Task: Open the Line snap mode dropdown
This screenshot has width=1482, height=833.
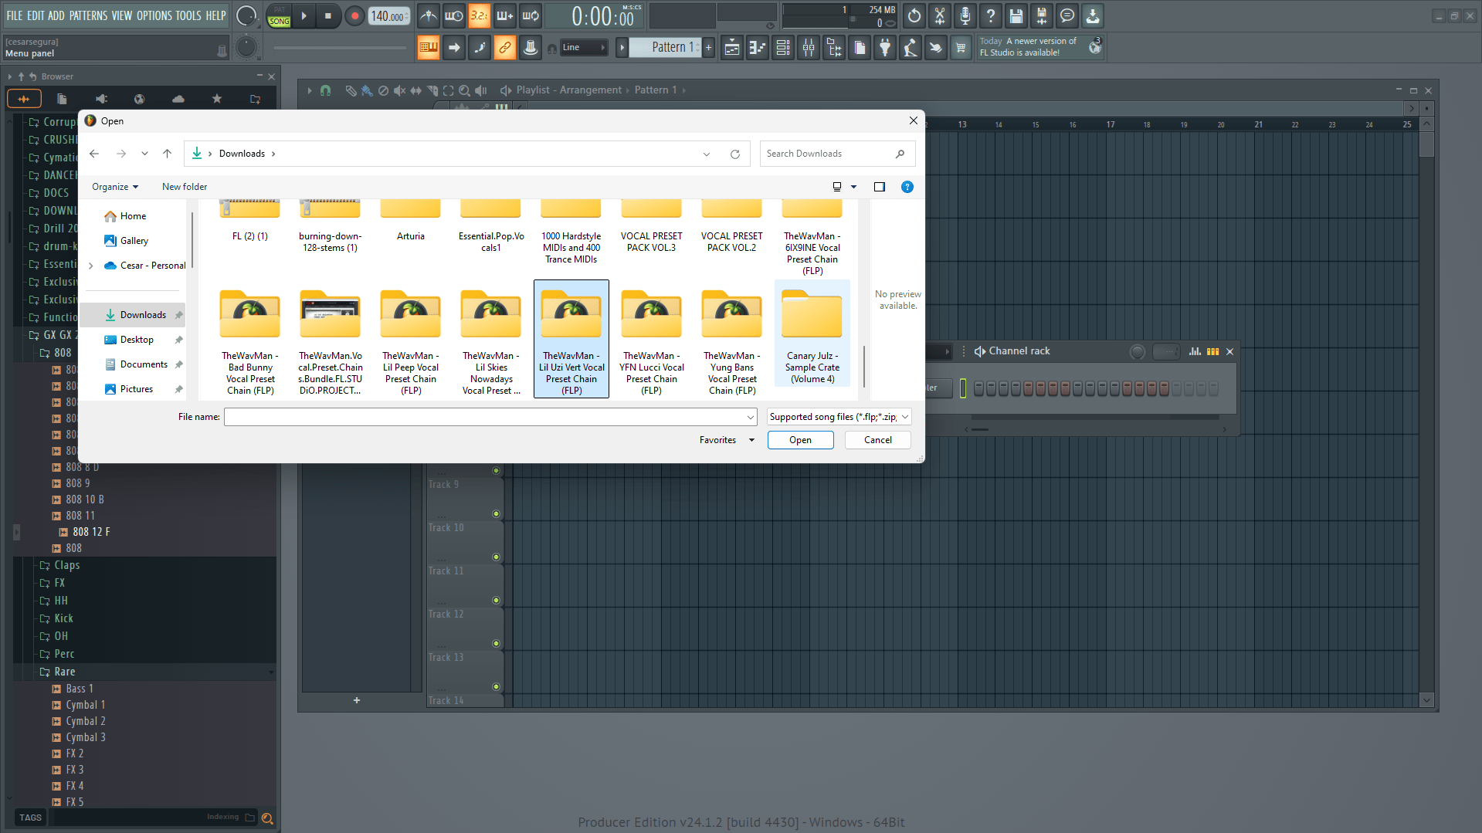Action: [x=584, y=48]
